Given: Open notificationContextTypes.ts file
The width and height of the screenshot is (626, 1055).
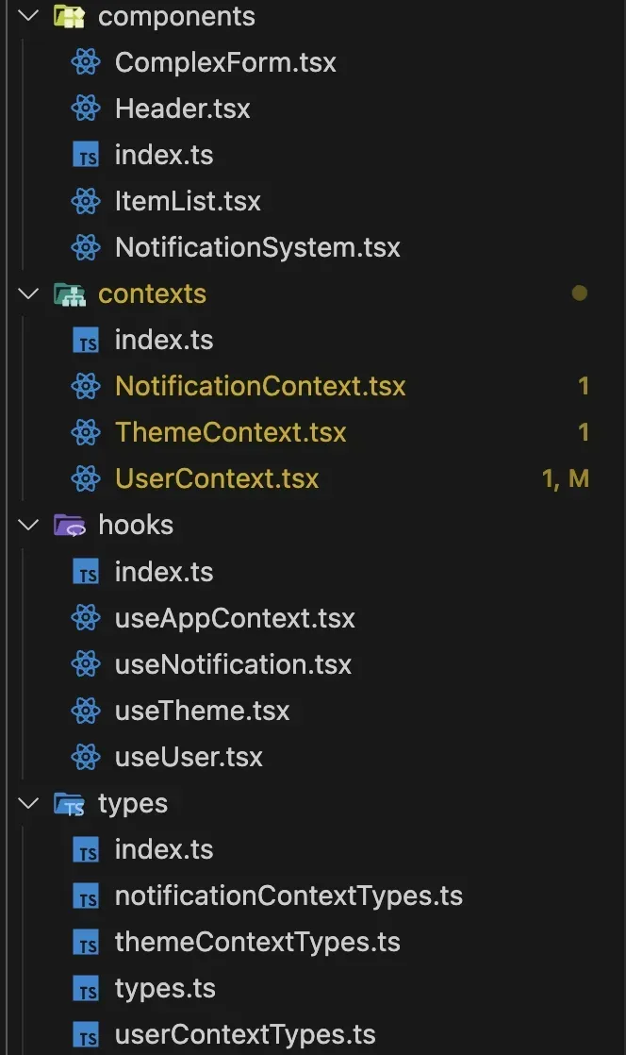Looking at the screenshot, I should (288, 896).
